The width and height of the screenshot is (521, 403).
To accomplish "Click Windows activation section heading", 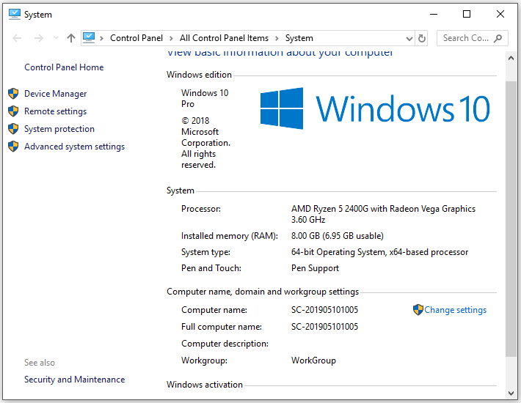I will pyautogui.click(x=204, y=385).
